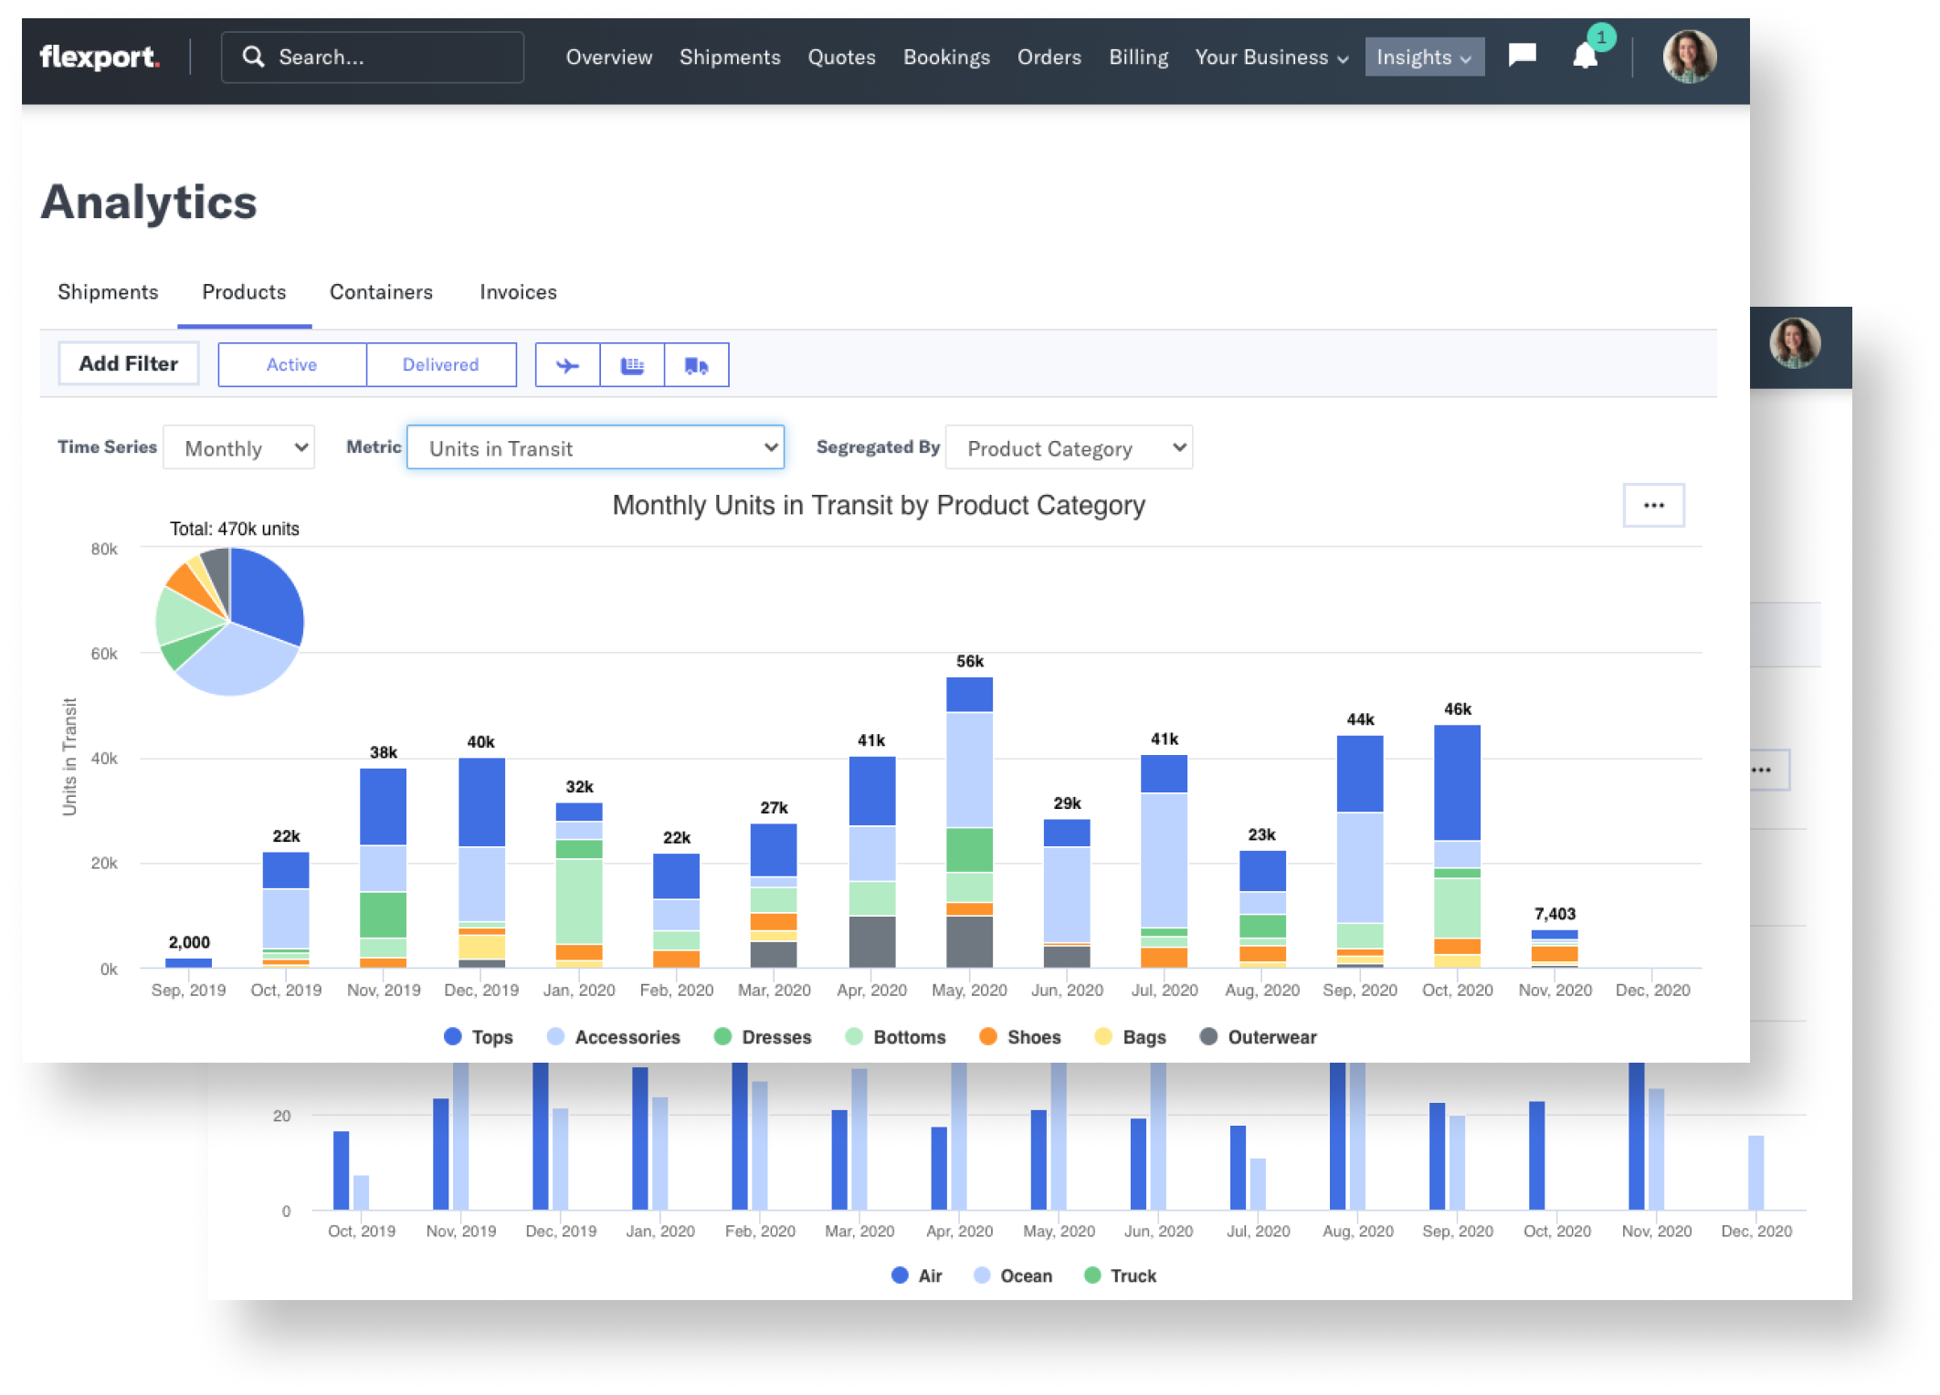This screenshot has height=1395, width=1940.
Task: Click the Shoes orange legend swatch
Action: pyautogui.click(x=987, y=1036)
